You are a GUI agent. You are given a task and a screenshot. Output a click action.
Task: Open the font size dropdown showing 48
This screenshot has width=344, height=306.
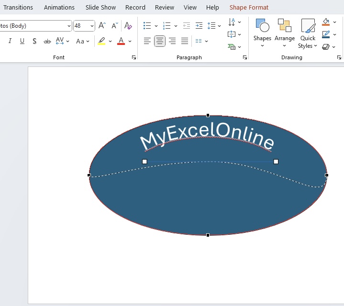point(92,26)
